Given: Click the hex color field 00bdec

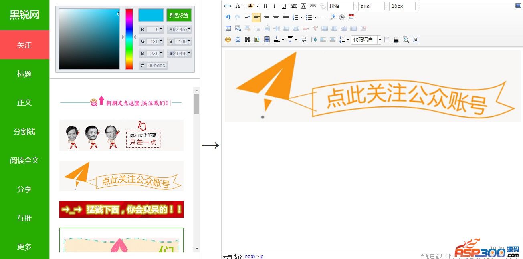Looking at the screenshot, I should pos(156,65).
